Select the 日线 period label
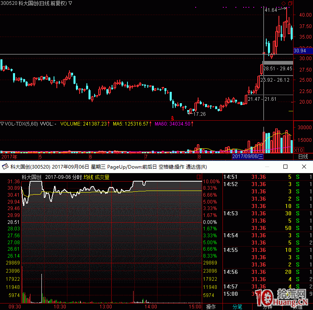Viewport: 313px width, 310px height. click(303, 156)
